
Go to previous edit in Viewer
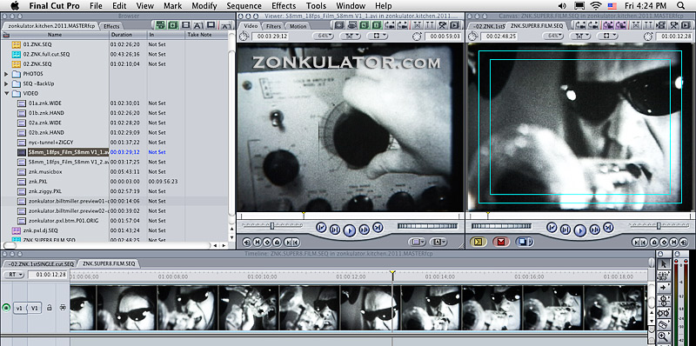321,228
